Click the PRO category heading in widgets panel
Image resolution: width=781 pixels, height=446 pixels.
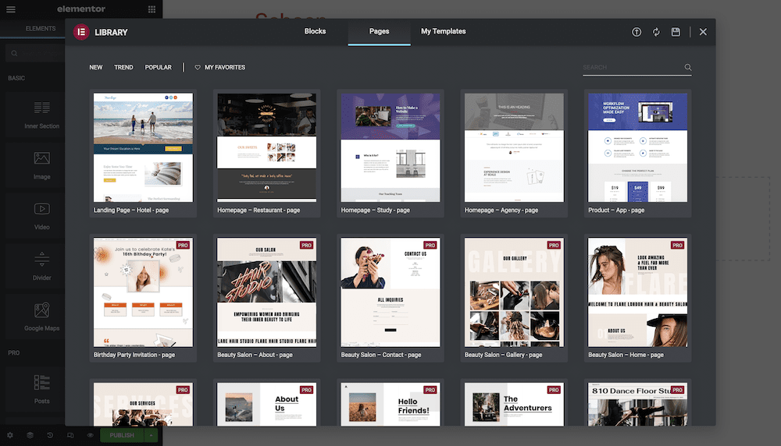coord(14,353)
